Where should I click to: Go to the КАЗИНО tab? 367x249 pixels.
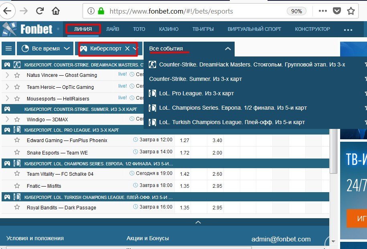click(x=169, y=29)
